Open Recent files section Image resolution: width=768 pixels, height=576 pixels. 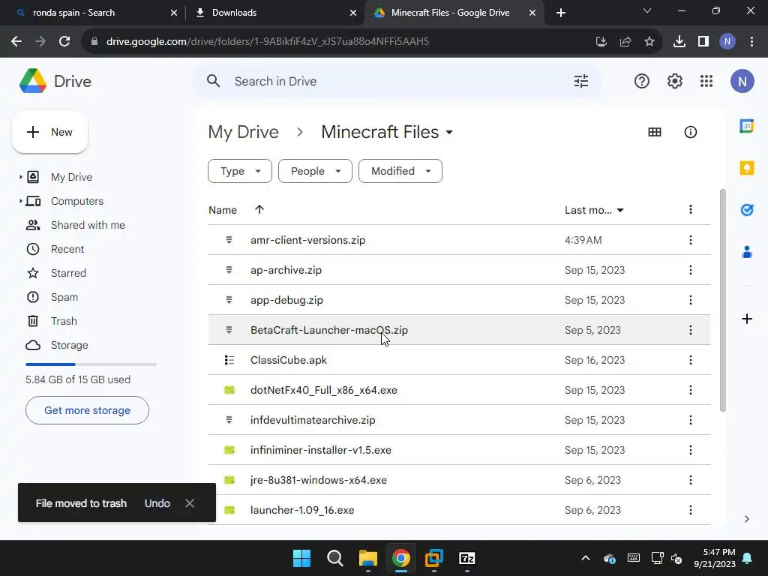click(67, 249)
